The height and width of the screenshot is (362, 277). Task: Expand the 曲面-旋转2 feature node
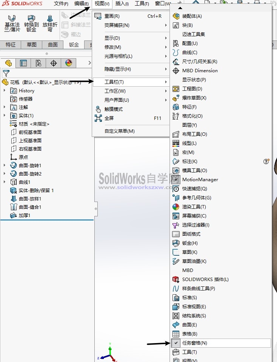point(5,174)
